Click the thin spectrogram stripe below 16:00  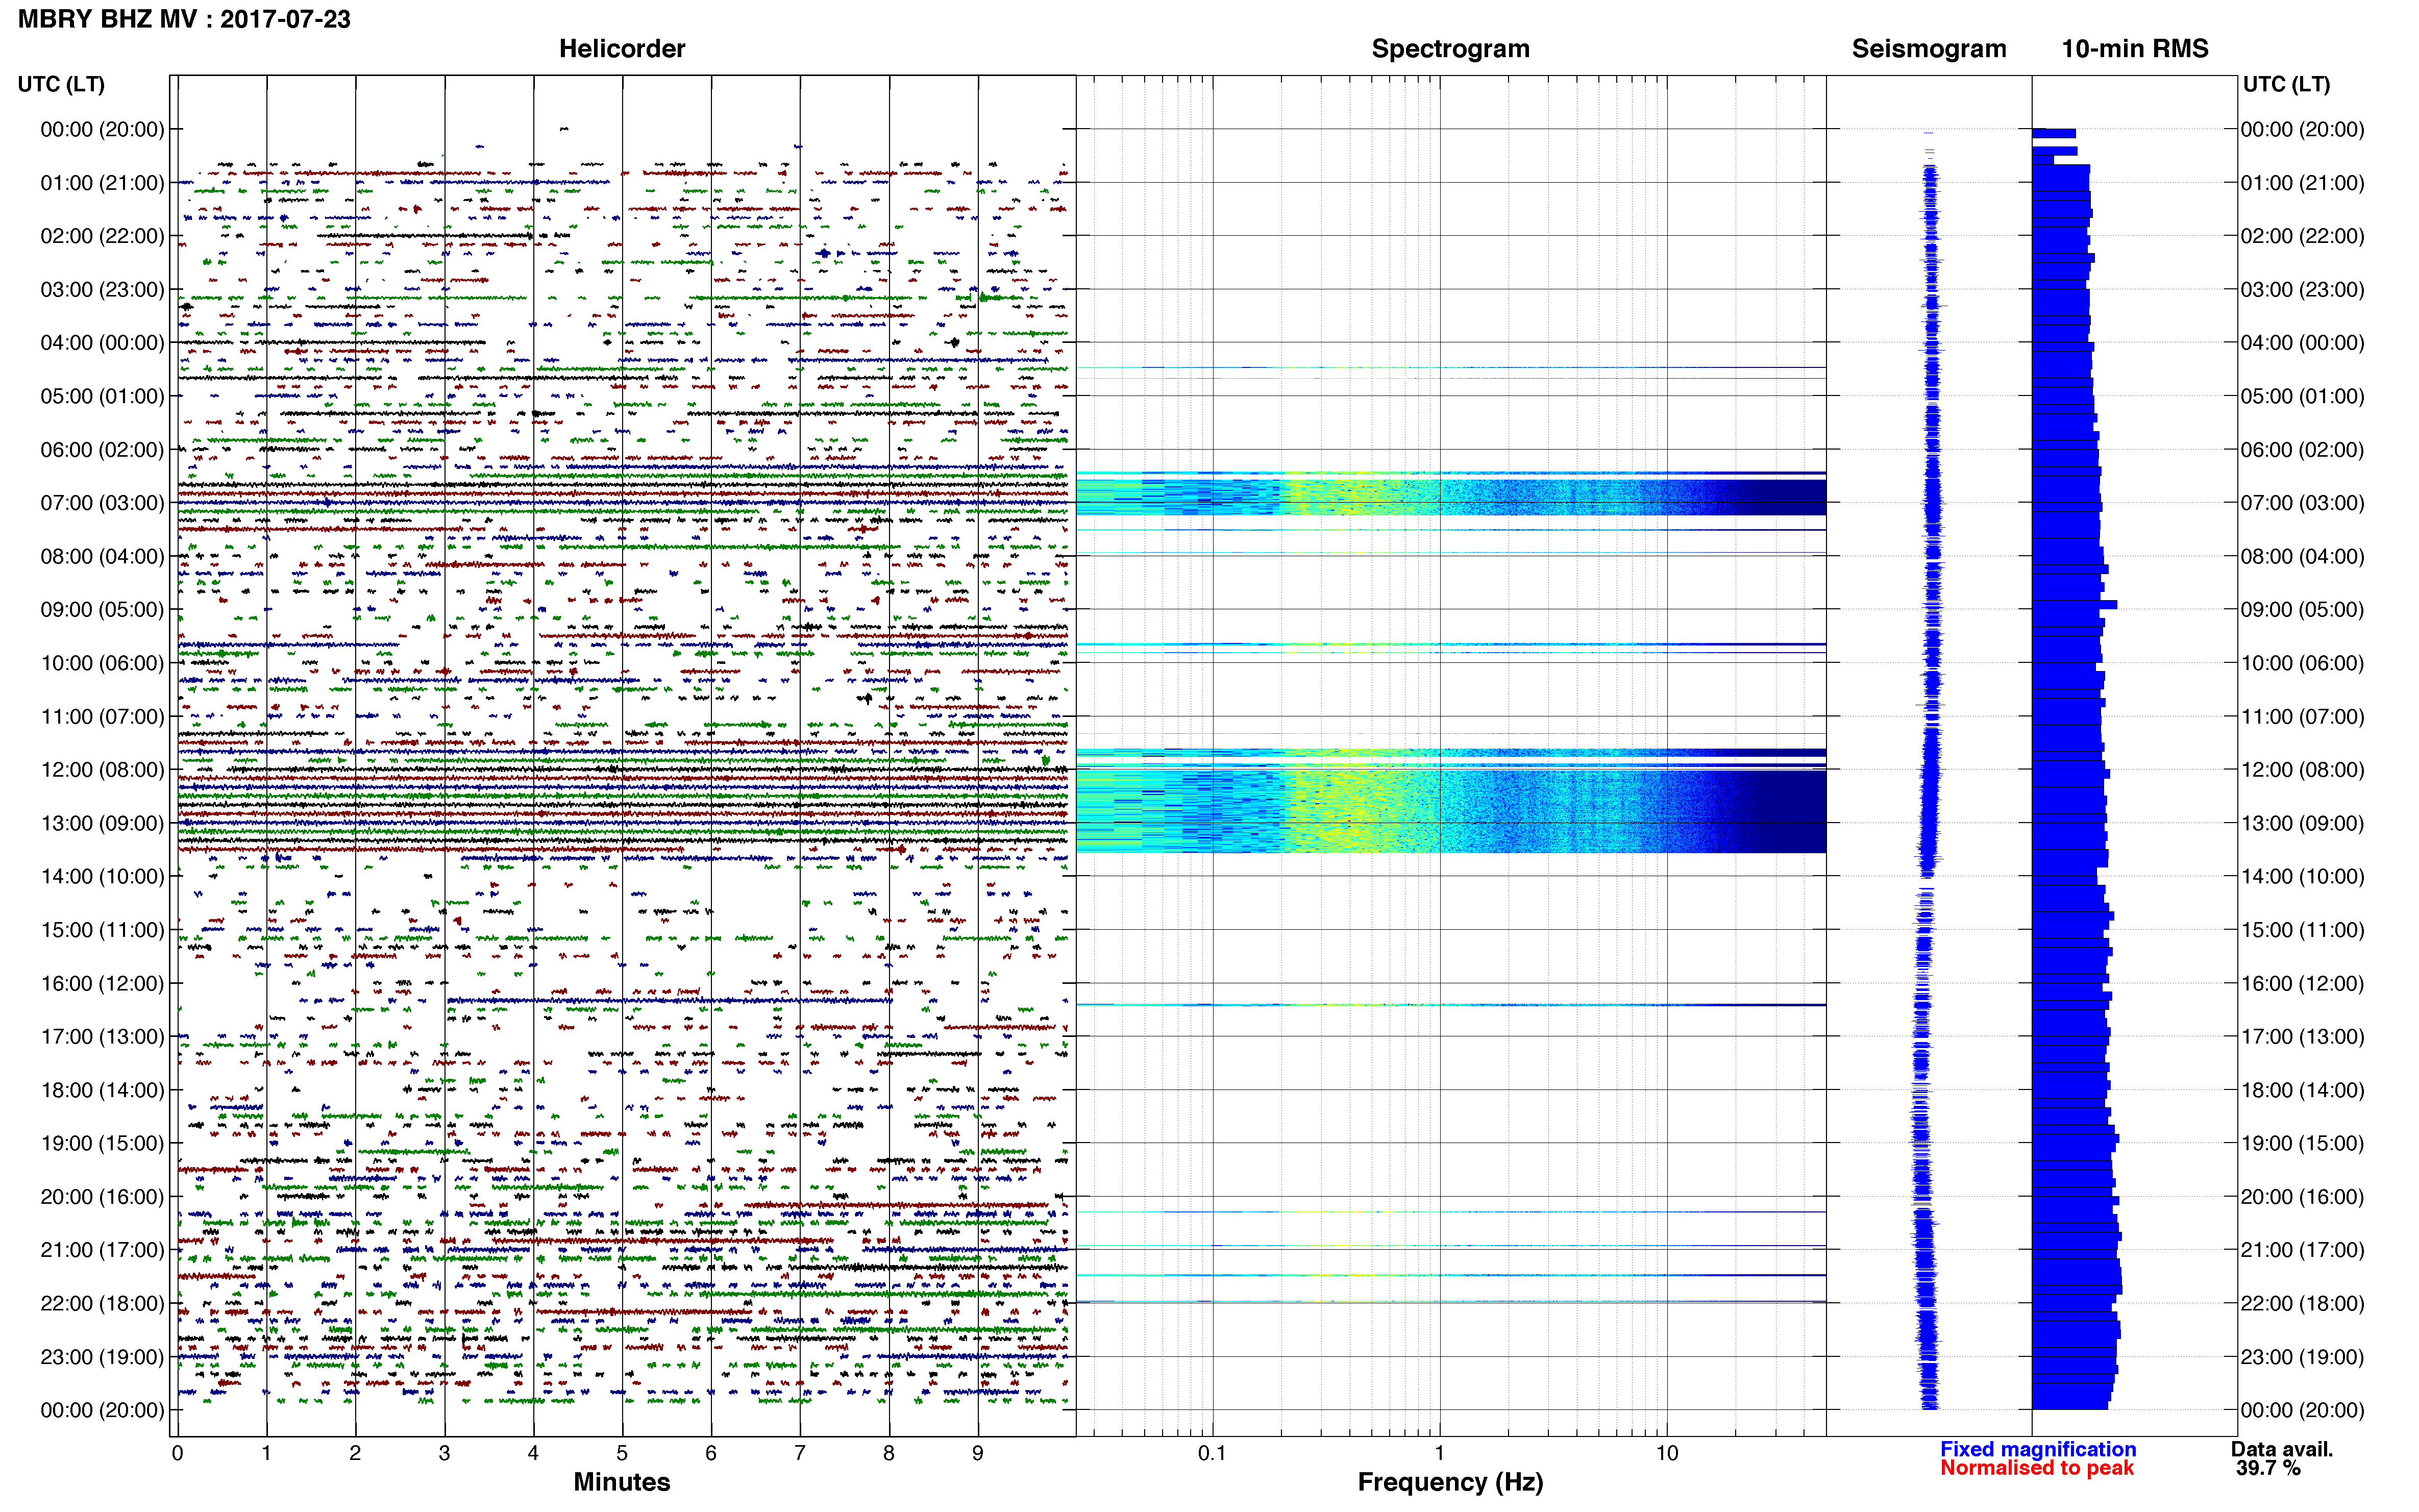1450,1005
